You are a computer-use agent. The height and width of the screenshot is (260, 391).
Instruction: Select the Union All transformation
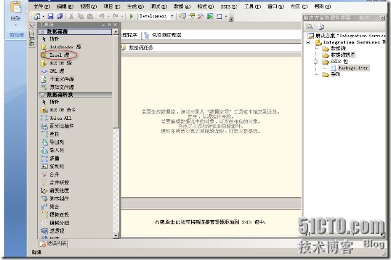[56, 118]
